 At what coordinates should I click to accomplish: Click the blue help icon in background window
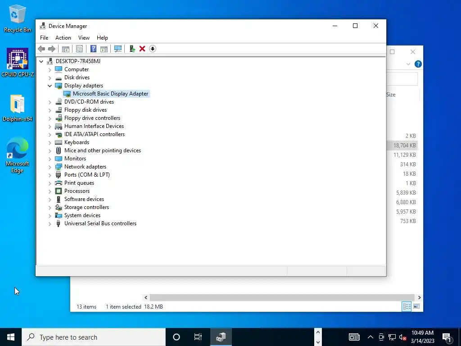[x=418, y=64]
